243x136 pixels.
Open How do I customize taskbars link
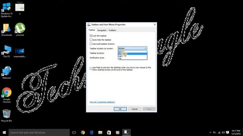[x=102, y=102]
